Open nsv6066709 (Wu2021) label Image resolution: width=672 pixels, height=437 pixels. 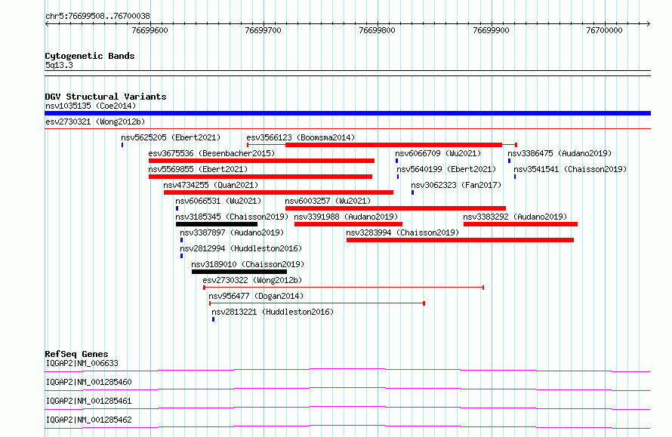438,153
